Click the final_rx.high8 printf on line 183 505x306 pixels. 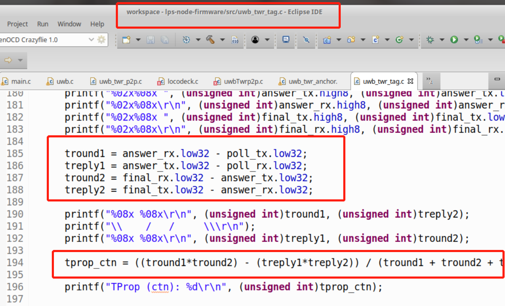pos(285,129)
